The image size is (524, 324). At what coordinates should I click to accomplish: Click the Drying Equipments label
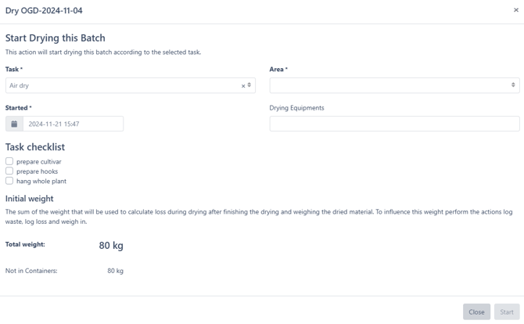(296, 108)
